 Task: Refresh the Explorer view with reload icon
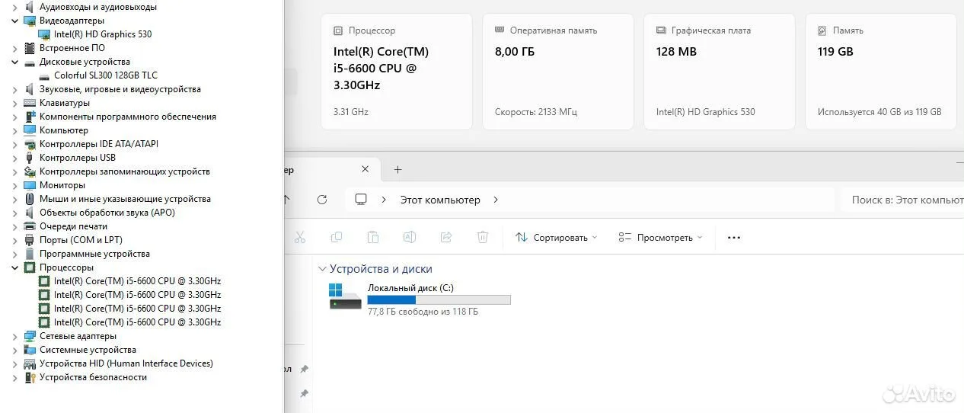coord(322,200)
